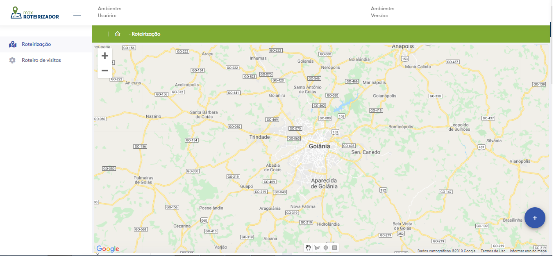Click the max Roteirizador logo

coord(35,13)
